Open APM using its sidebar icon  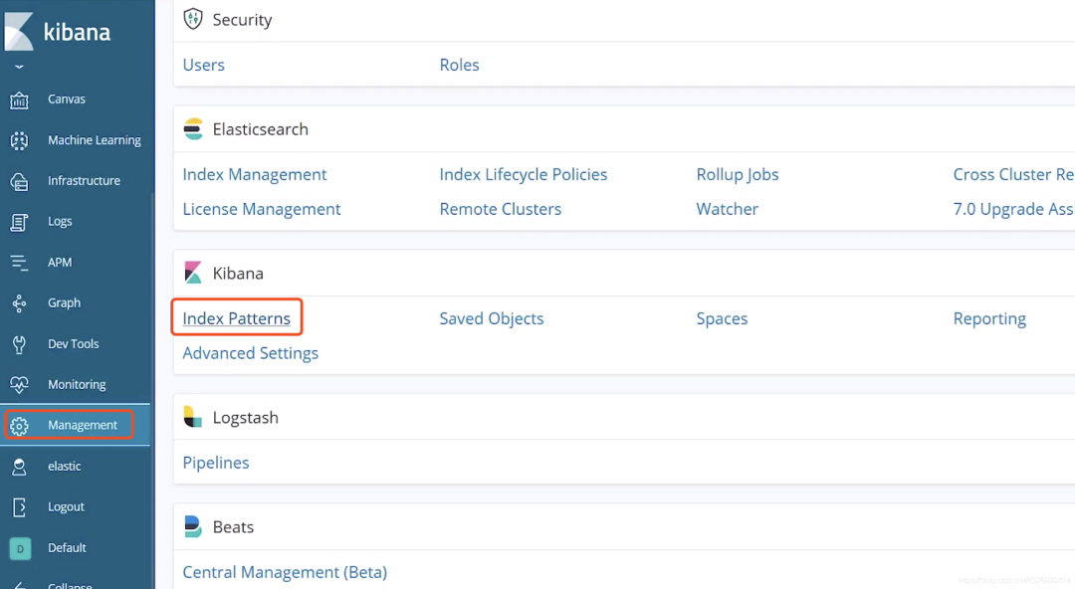pyautogui.click(x=19, y=263)
